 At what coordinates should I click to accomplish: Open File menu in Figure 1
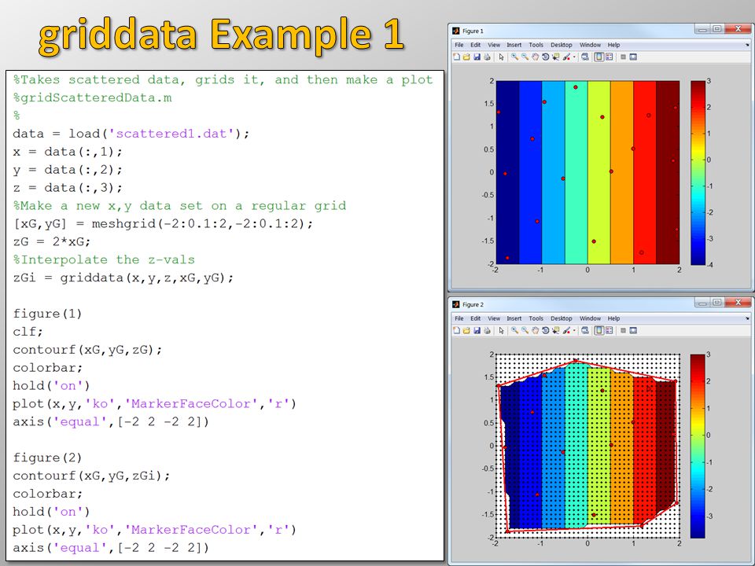pos(459,45)
